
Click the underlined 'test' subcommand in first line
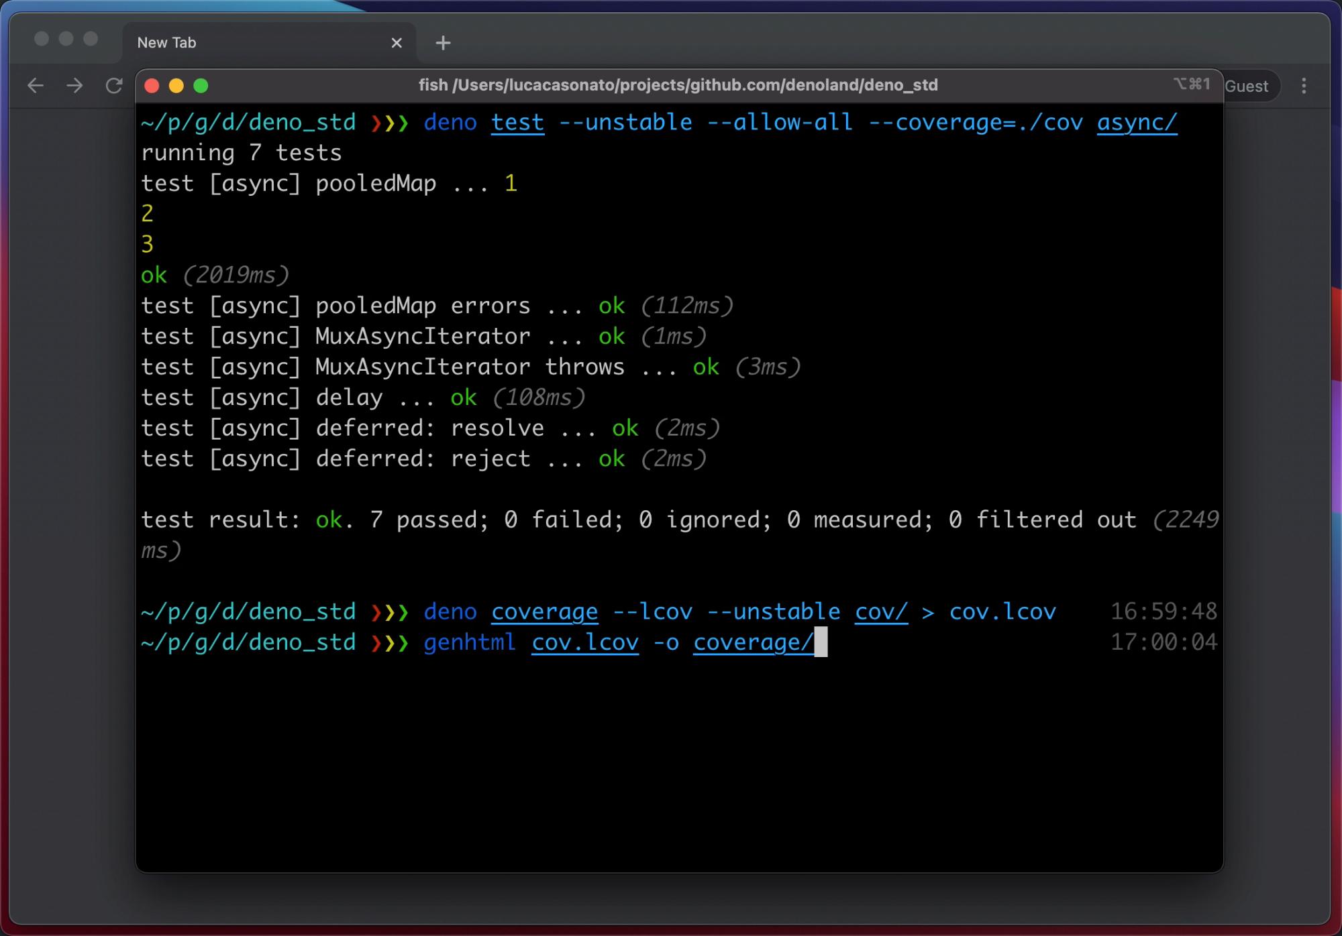(x=517, y=123)
